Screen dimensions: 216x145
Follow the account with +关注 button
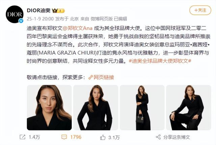200,10
